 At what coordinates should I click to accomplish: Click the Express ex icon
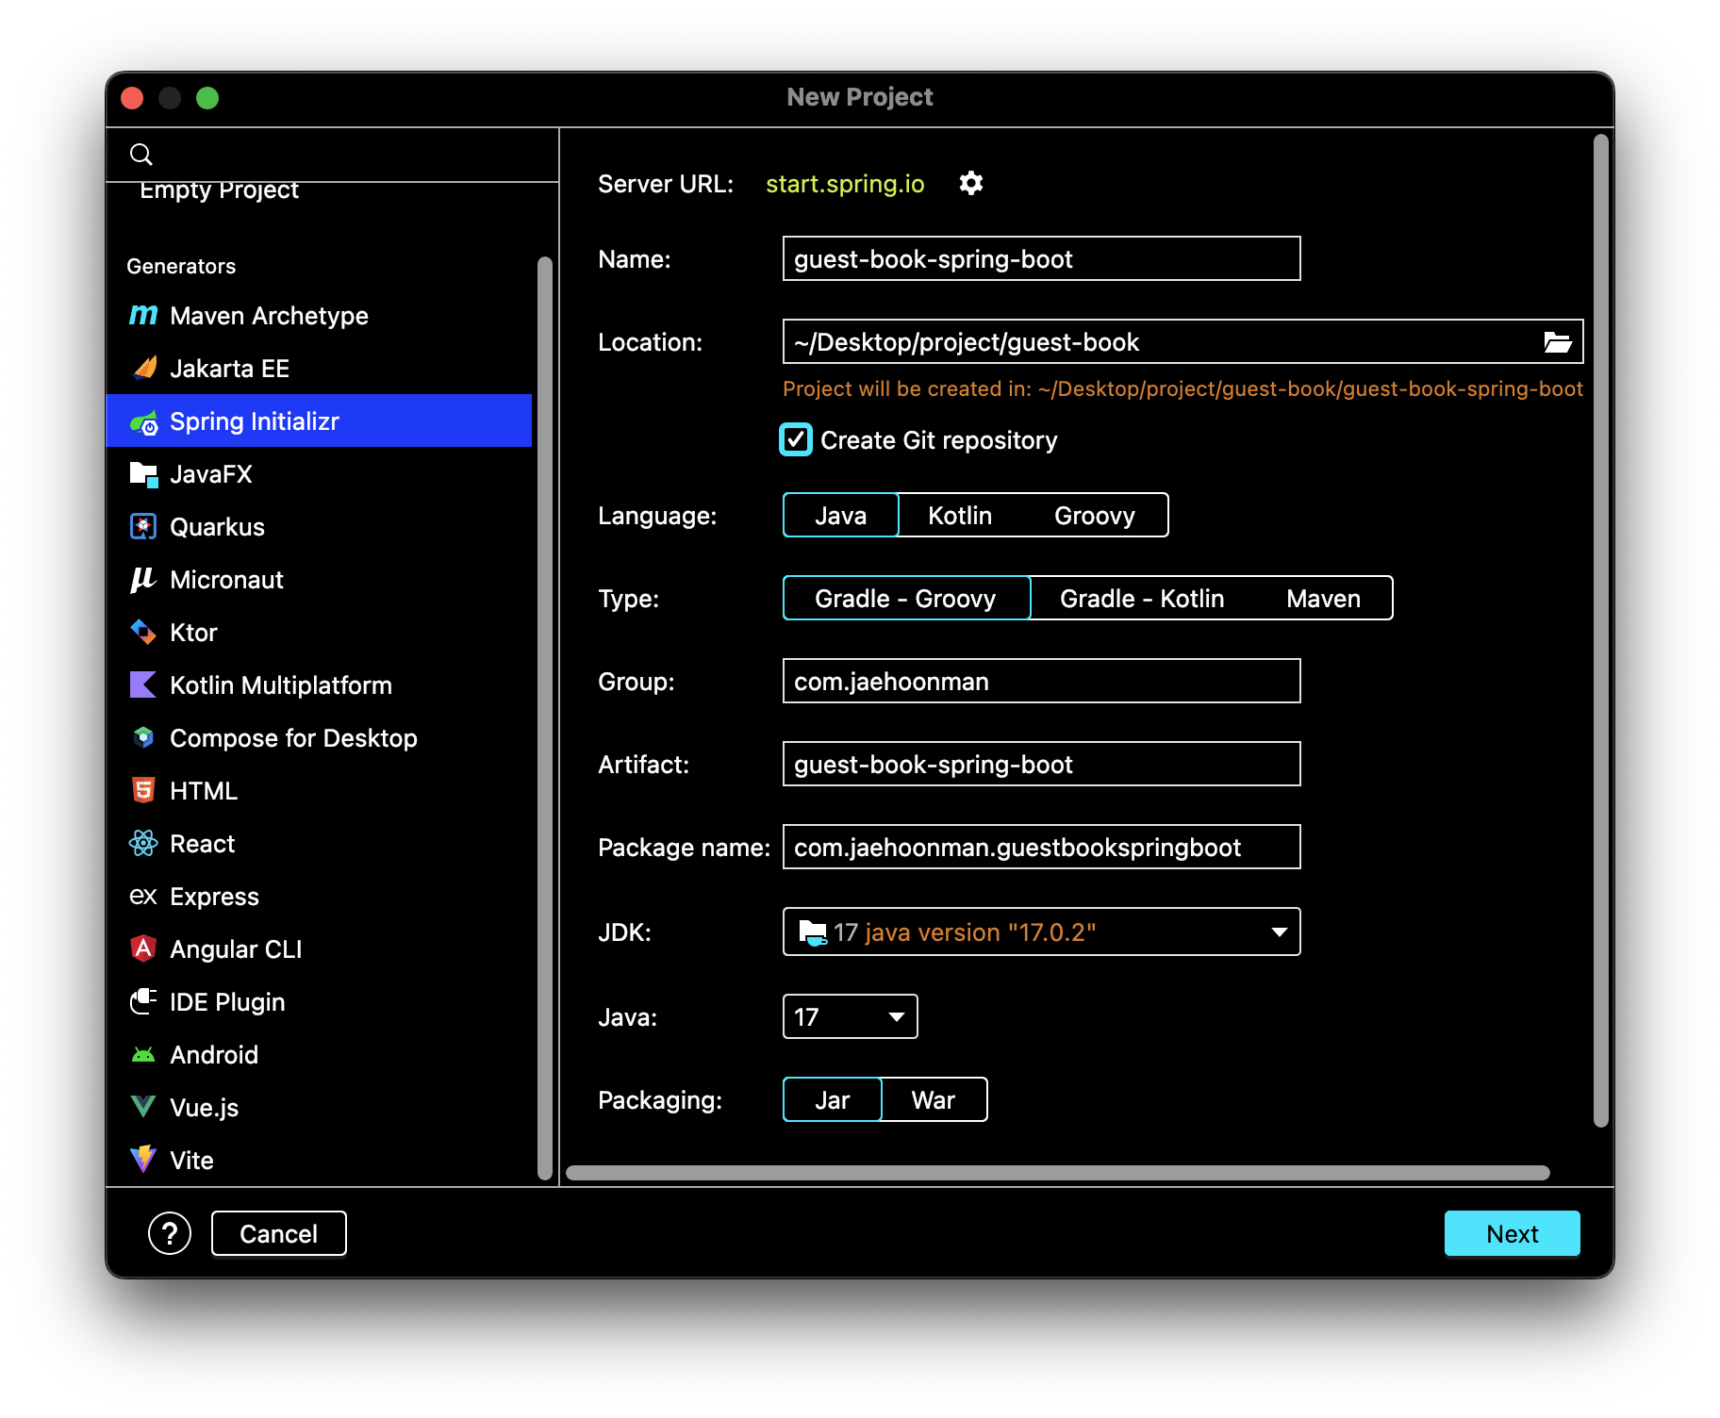[x=143, y=897]
